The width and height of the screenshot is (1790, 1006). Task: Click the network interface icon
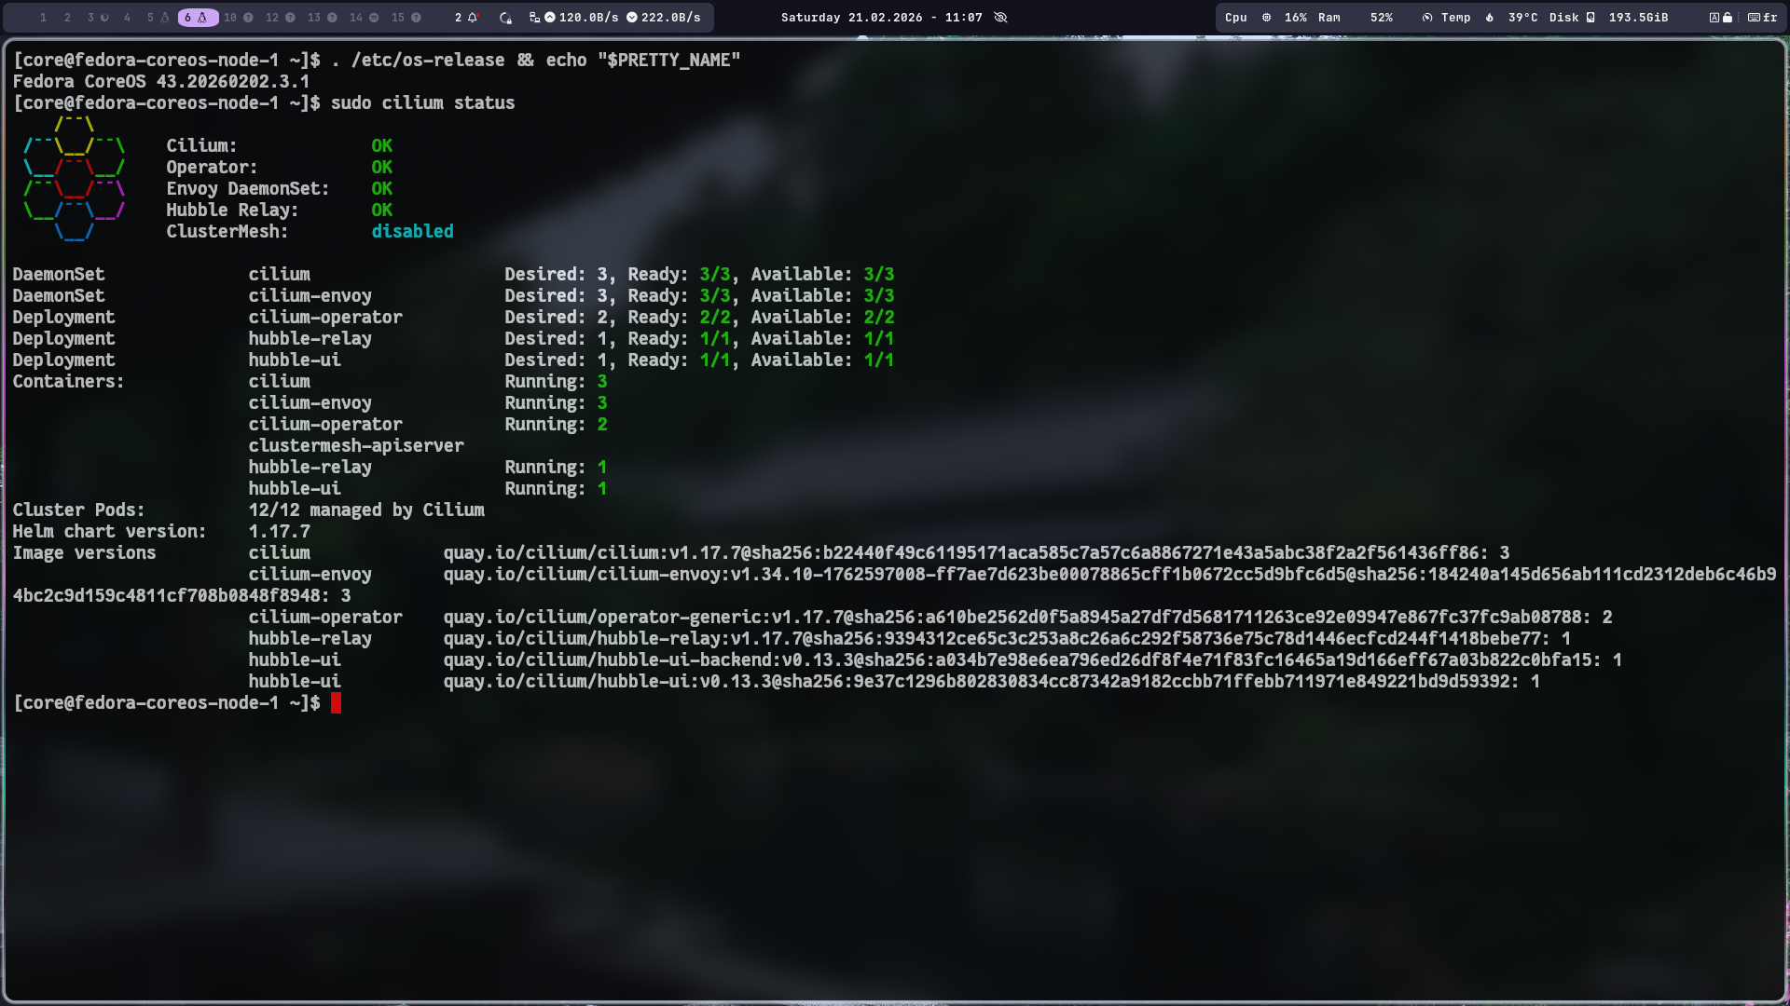point(534,18)
